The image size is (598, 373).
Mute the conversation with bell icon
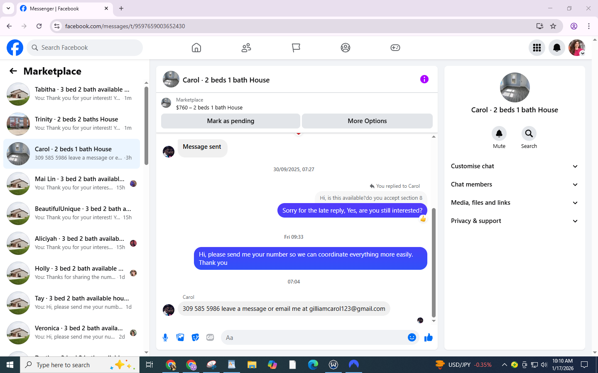coord(499,133)
